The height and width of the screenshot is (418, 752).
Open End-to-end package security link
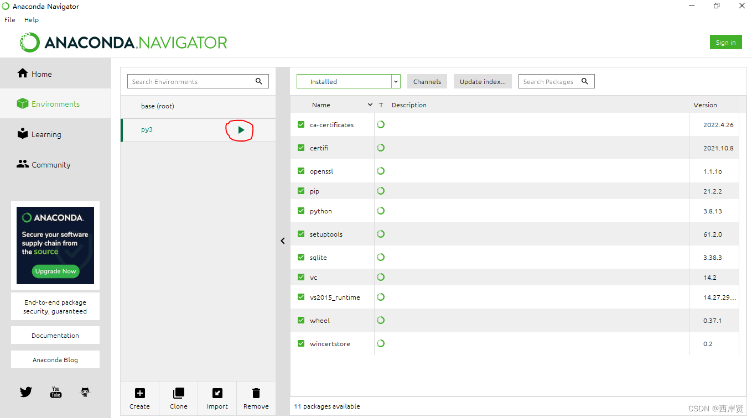coord(55,307)
